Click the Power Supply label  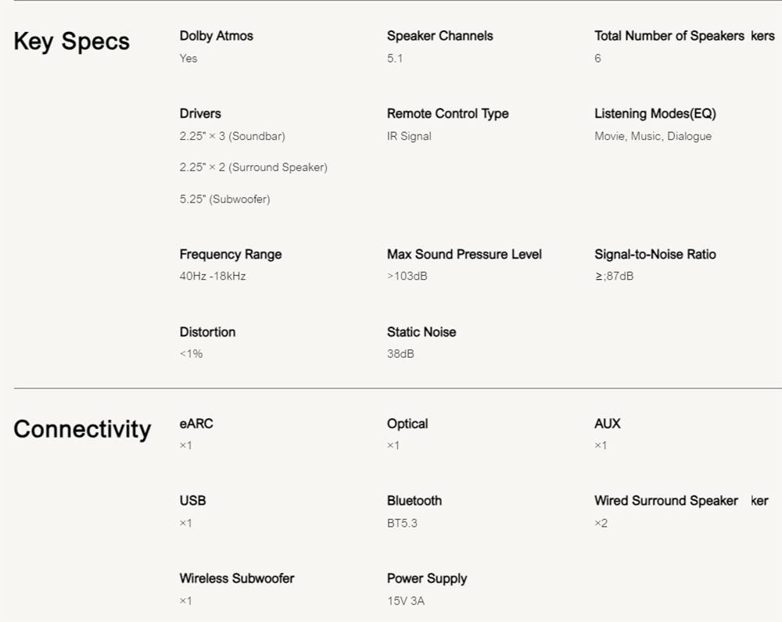426,579
